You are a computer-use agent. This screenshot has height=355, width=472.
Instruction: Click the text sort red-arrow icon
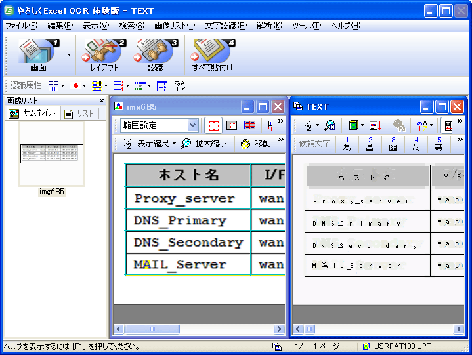375,125
